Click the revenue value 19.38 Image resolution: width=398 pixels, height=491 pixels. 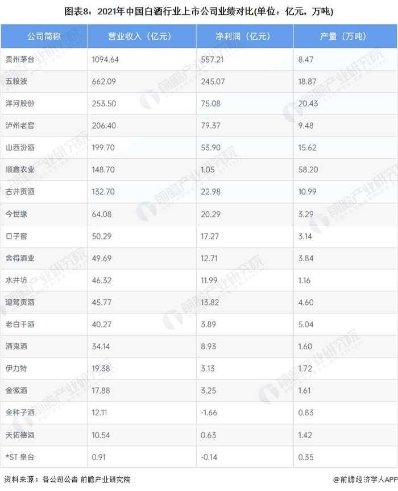[x=101, y=368]
